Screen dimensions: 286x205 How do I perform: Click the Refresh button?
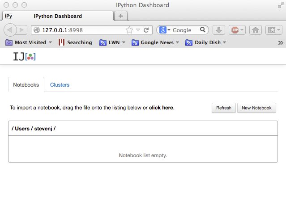click(x=224, y=108)
